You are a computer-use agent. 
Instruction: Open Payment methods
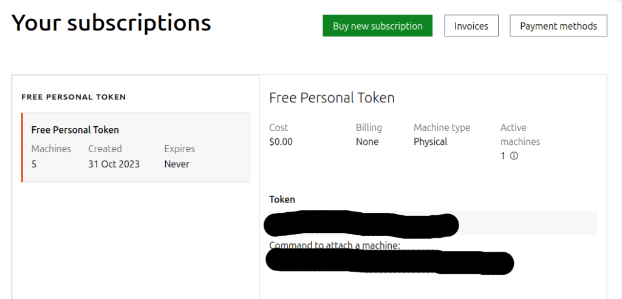558,25
